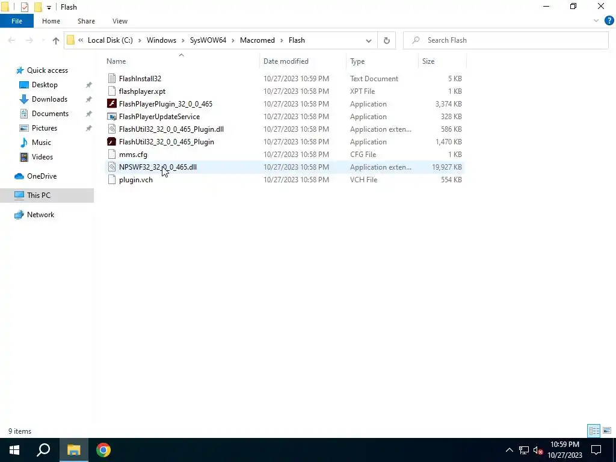Select the mms.cfg file icon
616x462 pixels.
tap(112, 155)
